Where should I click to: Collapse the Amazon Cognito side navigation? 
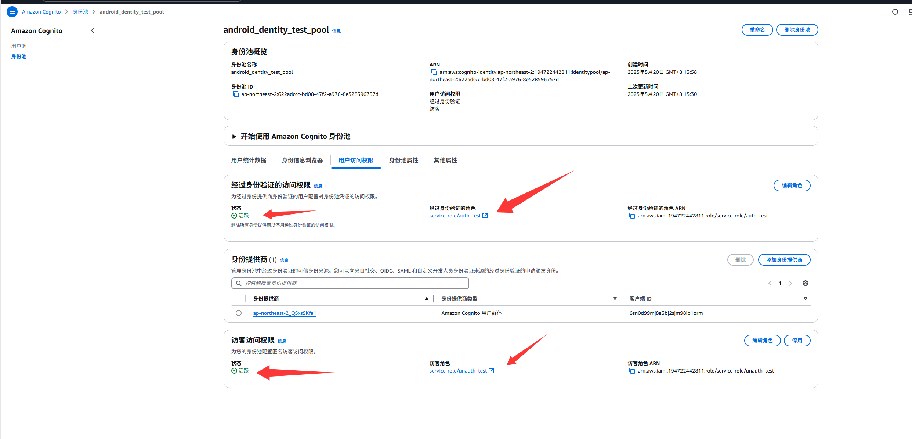[93, 31]
